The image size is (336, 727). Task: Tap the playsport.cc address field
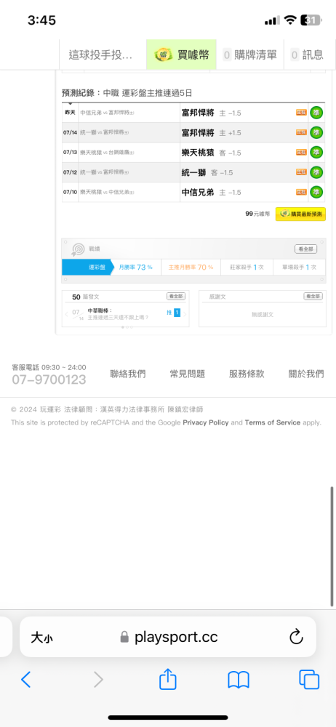tap(168, 637)
